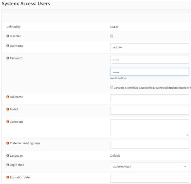Click the Full name input field
The width and height of the screenshot is (191, 184).
(150, 98)
